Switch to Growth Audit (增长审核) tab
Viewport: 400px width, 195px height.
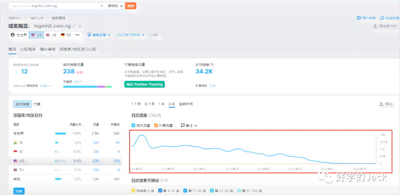pos(48,50)
